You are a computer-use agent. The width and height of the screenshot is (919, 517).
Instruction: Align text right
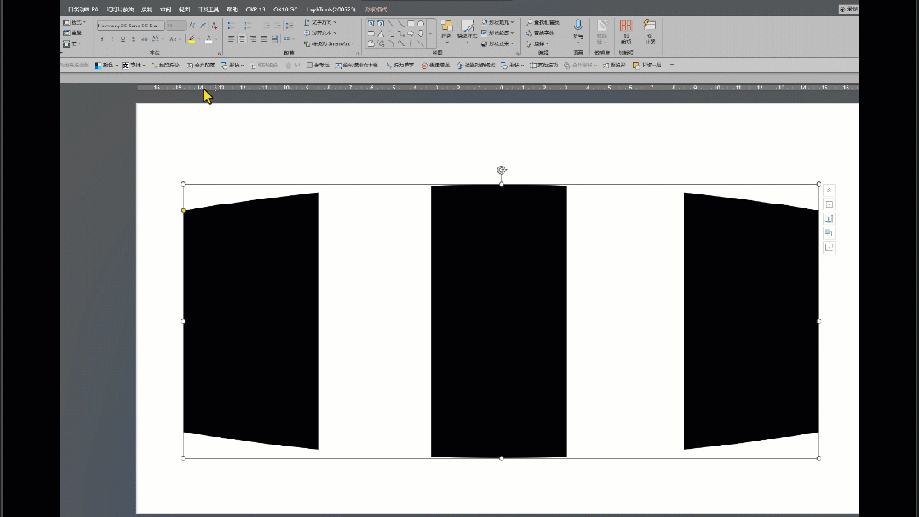click(253, 39)
